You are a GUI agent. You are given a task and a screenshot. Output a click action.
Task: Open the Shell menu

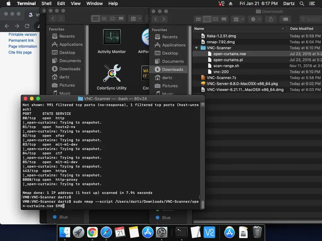coord(47,3)
